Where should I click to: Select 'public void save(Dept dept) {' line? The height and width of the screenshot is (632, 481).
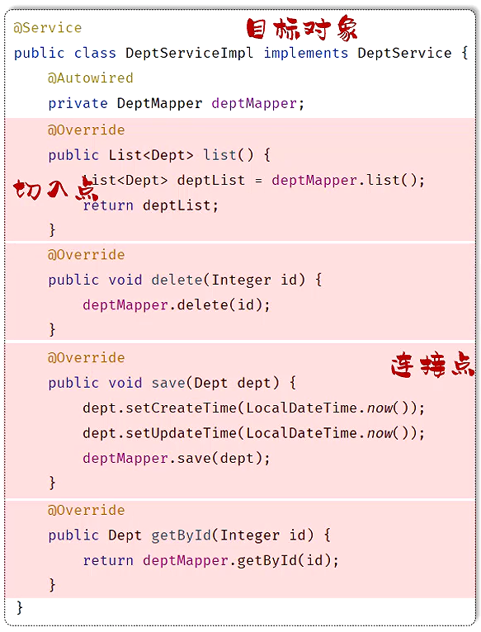click(172, 383)
